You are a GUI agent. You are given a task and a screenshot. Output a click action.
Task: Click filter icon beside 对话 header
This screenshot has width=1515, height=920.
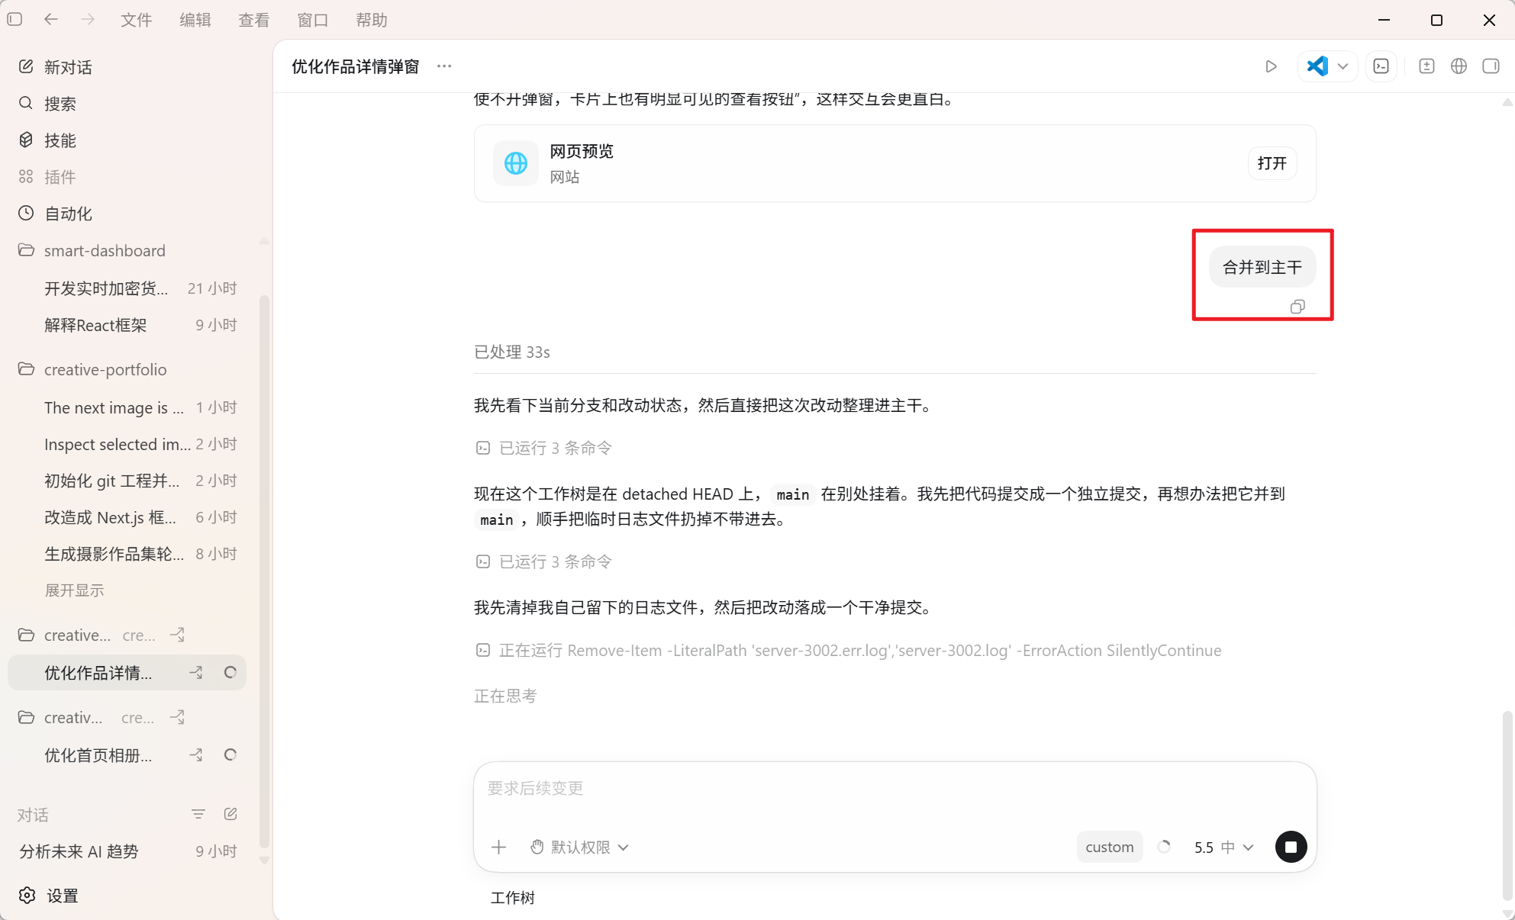[198, 814]
